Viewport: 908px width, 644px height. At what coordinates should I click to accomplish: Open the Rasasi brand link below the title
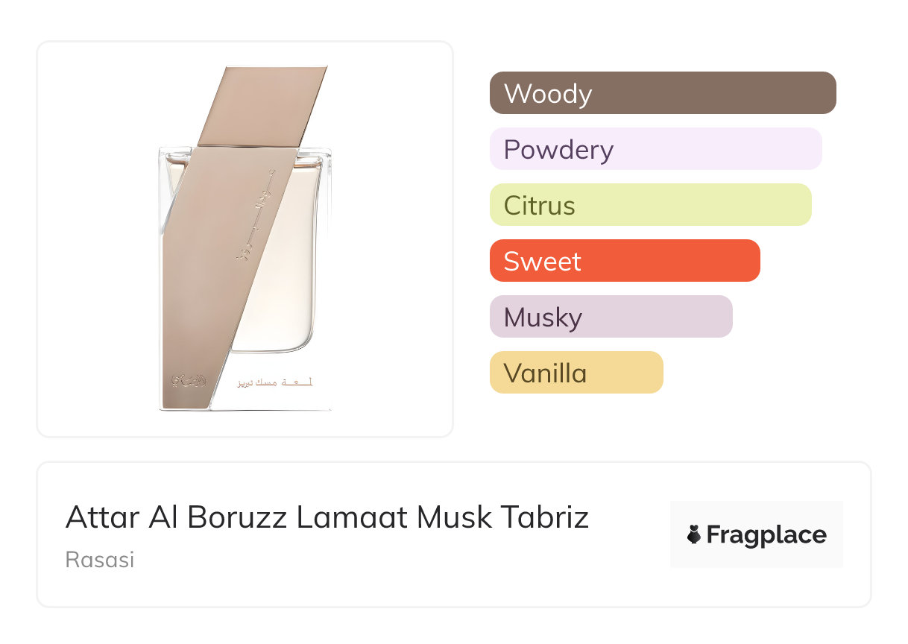[x=100, y=560]
